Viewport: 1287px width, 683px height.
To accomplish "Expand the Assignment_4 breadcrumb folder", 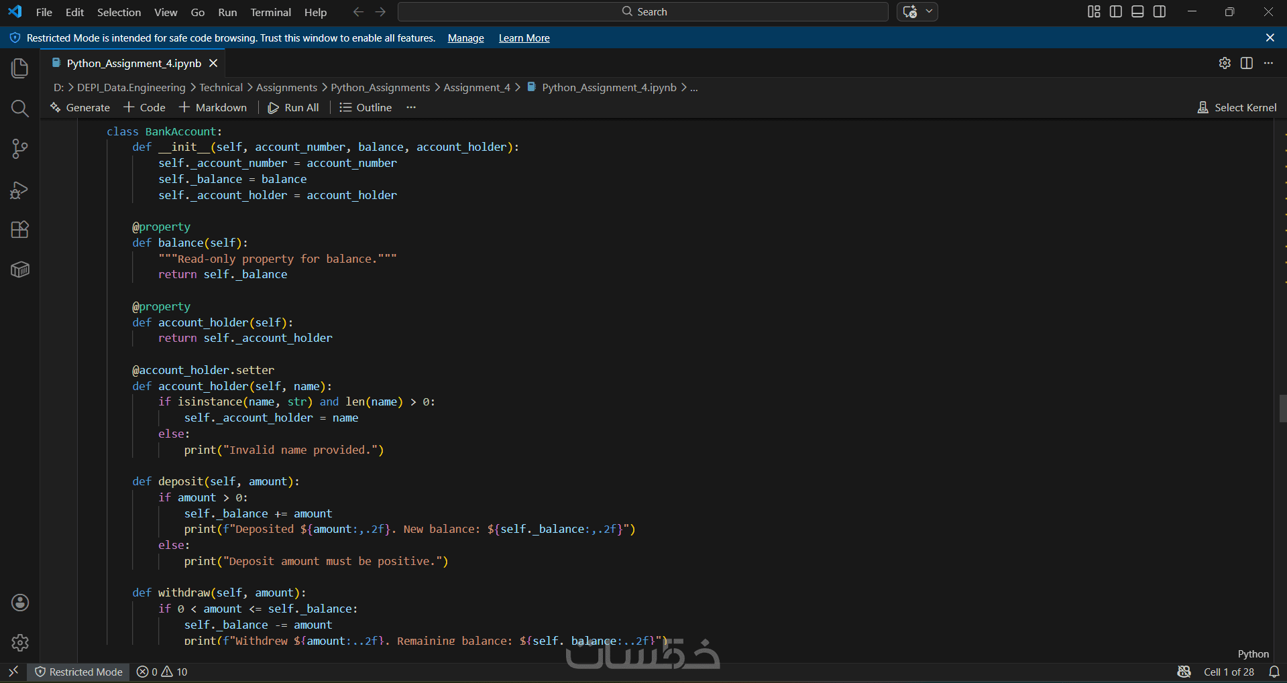I will [x=477, y=88].
